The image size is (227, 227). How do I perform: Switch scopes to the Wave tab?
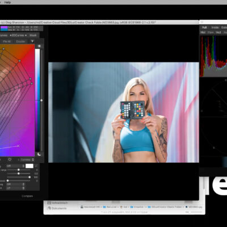coord(211,32)
